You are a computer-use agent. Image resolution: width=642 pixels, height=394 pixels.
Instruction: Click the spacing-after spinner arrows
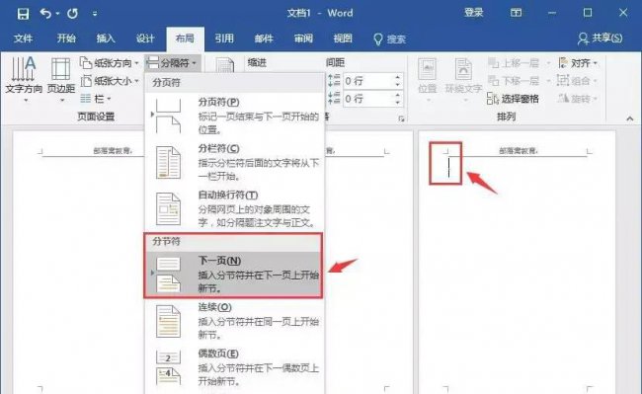coord(398,99)
